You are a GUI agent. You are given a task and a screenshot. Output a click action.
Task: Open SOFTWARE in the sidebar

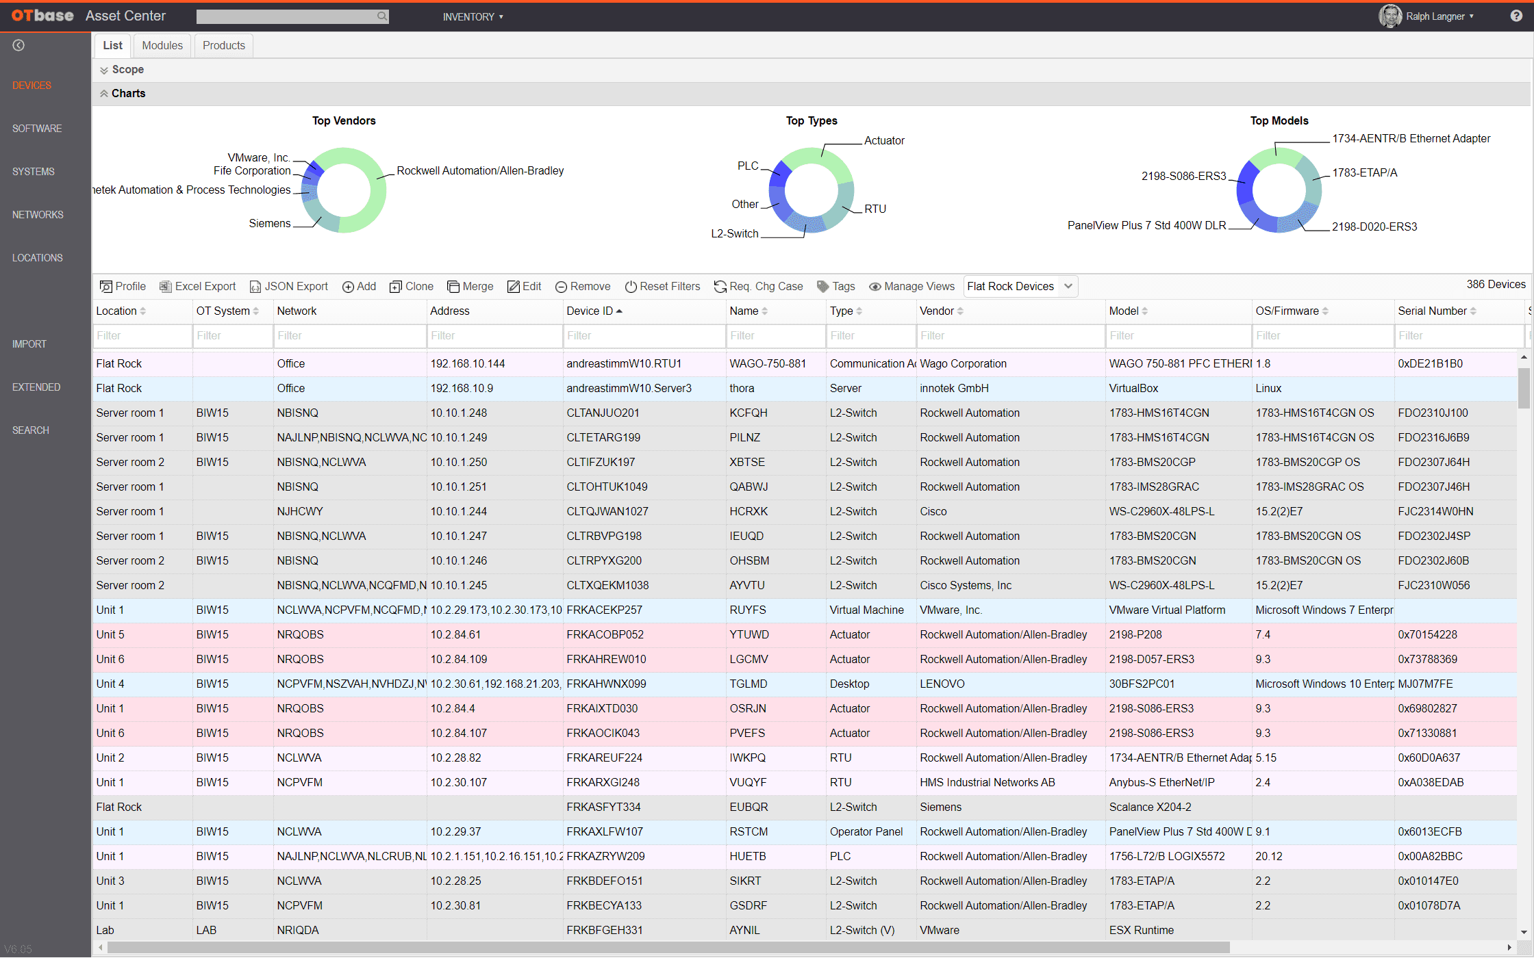37,129
